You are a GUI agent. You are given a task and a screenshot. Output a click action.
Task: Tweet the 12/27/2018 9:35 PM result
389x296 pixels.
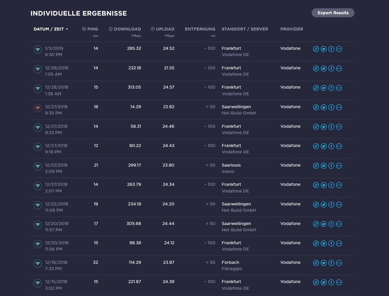324,107
